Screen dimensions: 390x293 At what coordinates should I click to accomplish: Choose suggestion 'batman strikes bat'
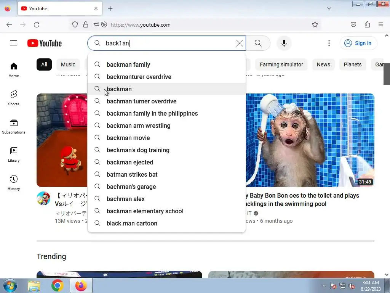tap(167, 174)
